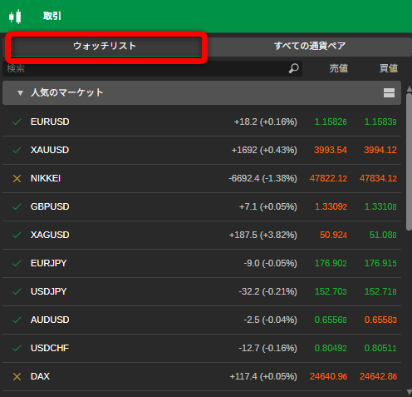
Task: Click the scrollbar up arrow
Action: [x=410, y=89]
